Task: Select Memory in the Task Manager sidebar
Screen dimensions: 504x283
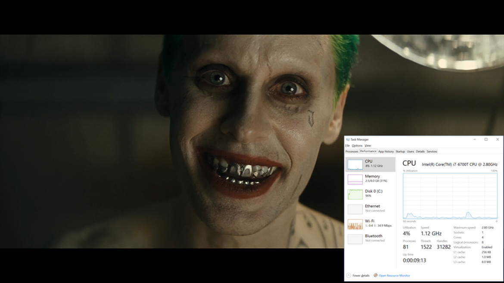Action: (x=370, y=179)
